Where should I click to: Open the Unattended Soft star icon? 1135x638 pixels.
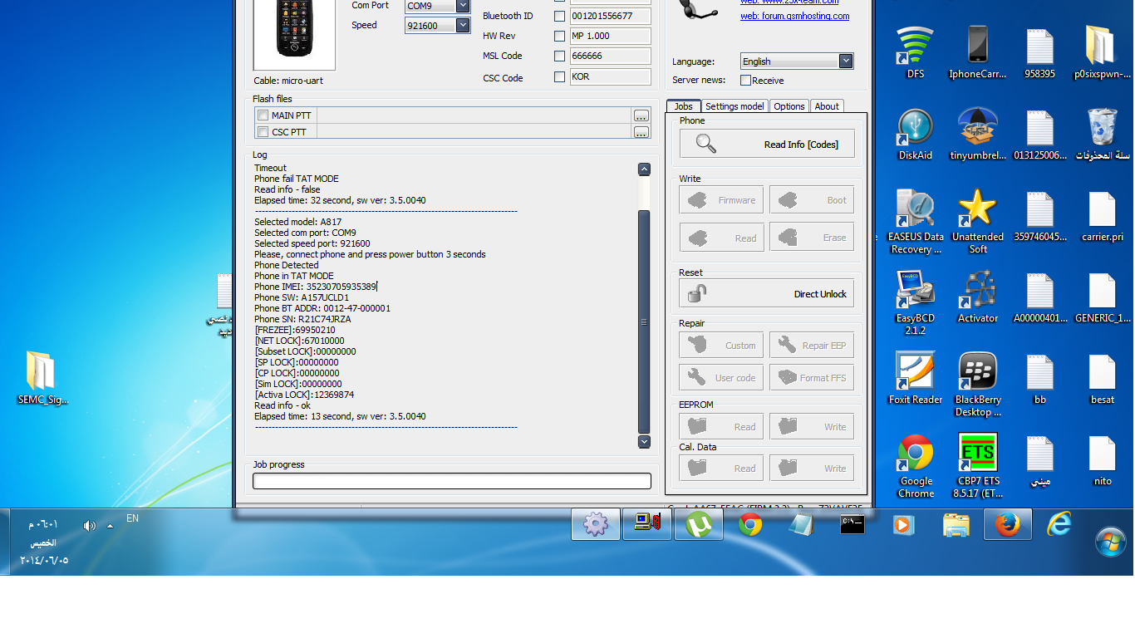[x=978, y=220]
